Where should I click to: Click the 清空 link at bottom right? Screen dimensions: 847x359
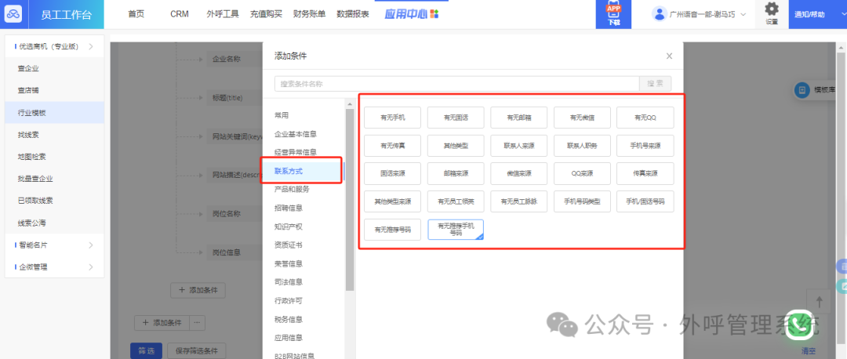pos(808,351)
